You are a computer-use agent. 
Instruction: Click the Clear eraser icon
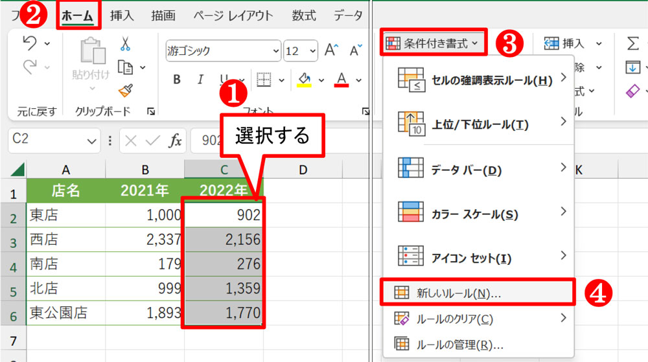pos(632,91)
